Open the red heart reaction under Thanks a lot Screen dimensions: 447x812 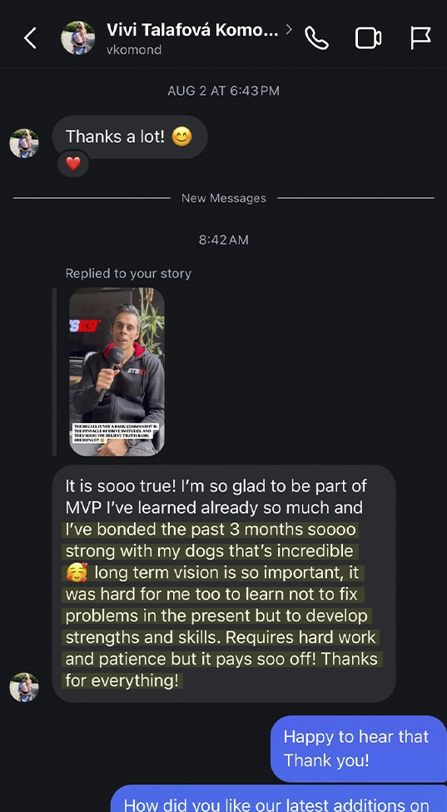(x=73, y=163)
